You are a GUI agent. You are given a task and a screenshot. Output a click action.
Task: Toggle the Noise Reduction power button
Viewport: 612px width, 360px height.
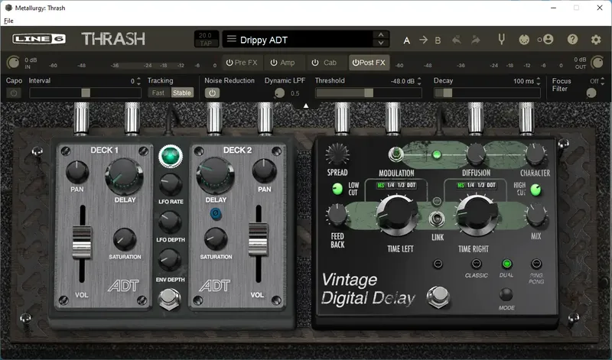[x=212, y=92]
